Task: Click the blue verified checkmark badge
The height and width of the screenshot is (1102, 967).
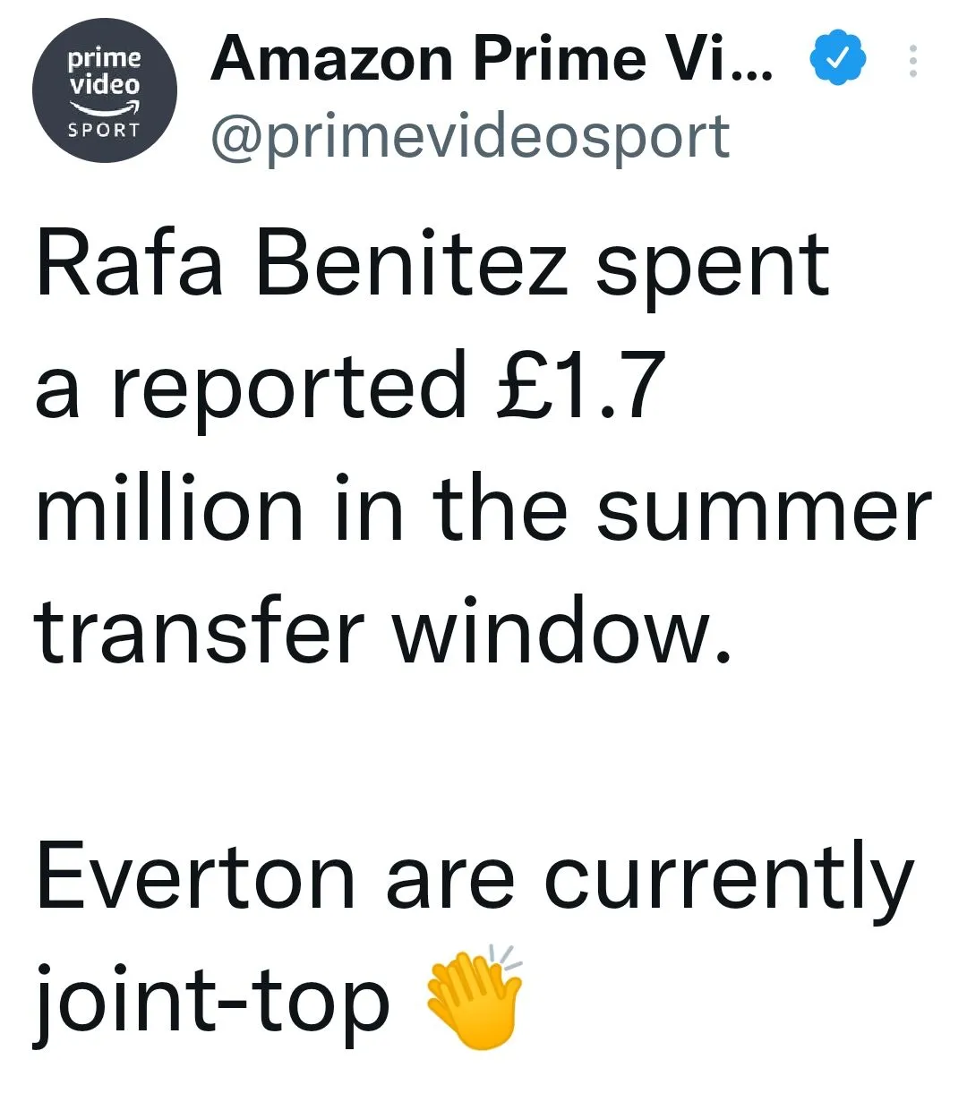Action: pos(837,58)
